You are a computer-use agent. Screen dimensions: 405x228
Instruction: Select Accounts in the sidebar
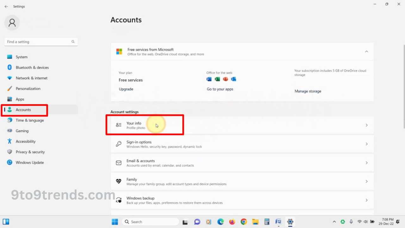click(x=41, y=110)
